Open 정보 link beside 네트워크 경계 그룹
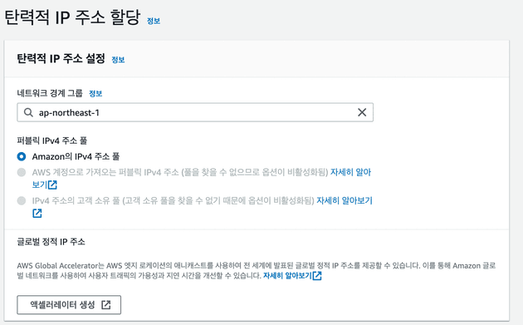This screenshot has height=325, width=523. (x=95, y=94)
